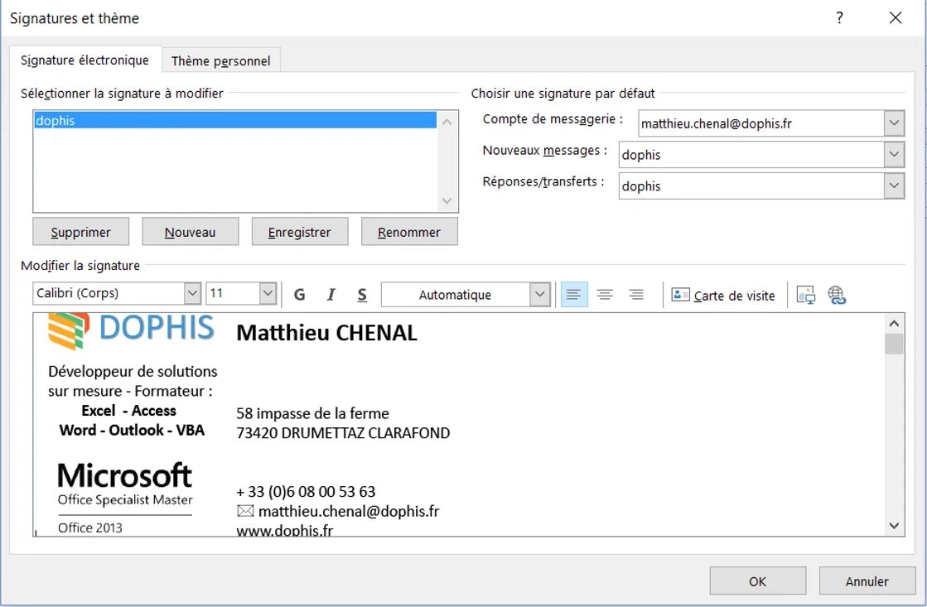Screen dimensions: 927x607
Task: Click signature editor scroll up arrow
Action: [x=894, y=323]
